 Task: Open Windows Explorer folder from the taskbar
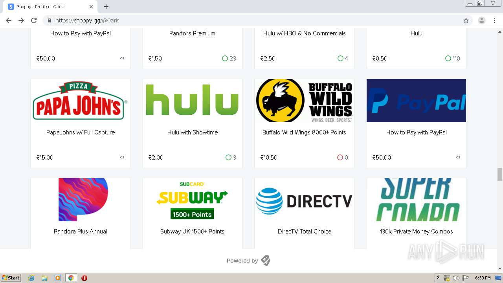click(x=44, y=278)
